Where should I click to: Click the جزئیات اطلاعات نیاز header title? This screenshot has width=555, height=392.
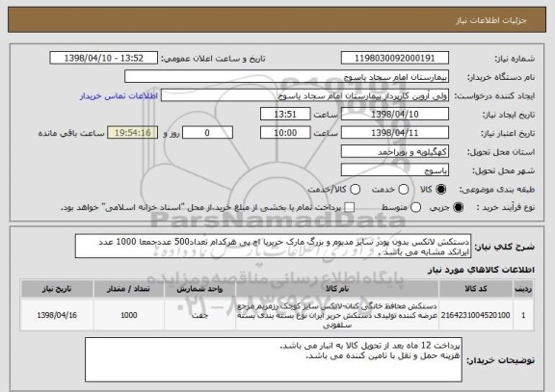[x=491, y=20]
